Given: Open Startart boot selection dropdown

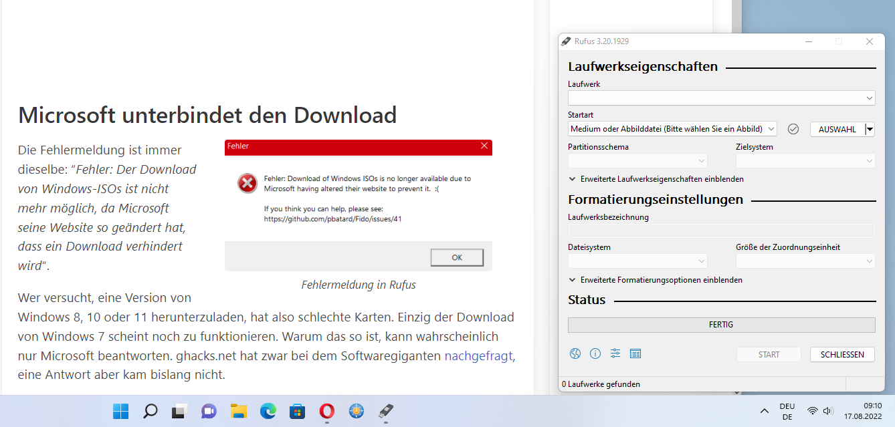Looking at the screenshot, I should 672,129.
